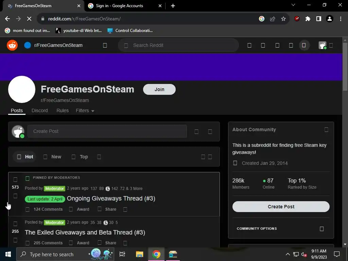Viewport: 348px width, 261px height.
Task: Click the share page icon in address bar
Action: tap(273, 19)
